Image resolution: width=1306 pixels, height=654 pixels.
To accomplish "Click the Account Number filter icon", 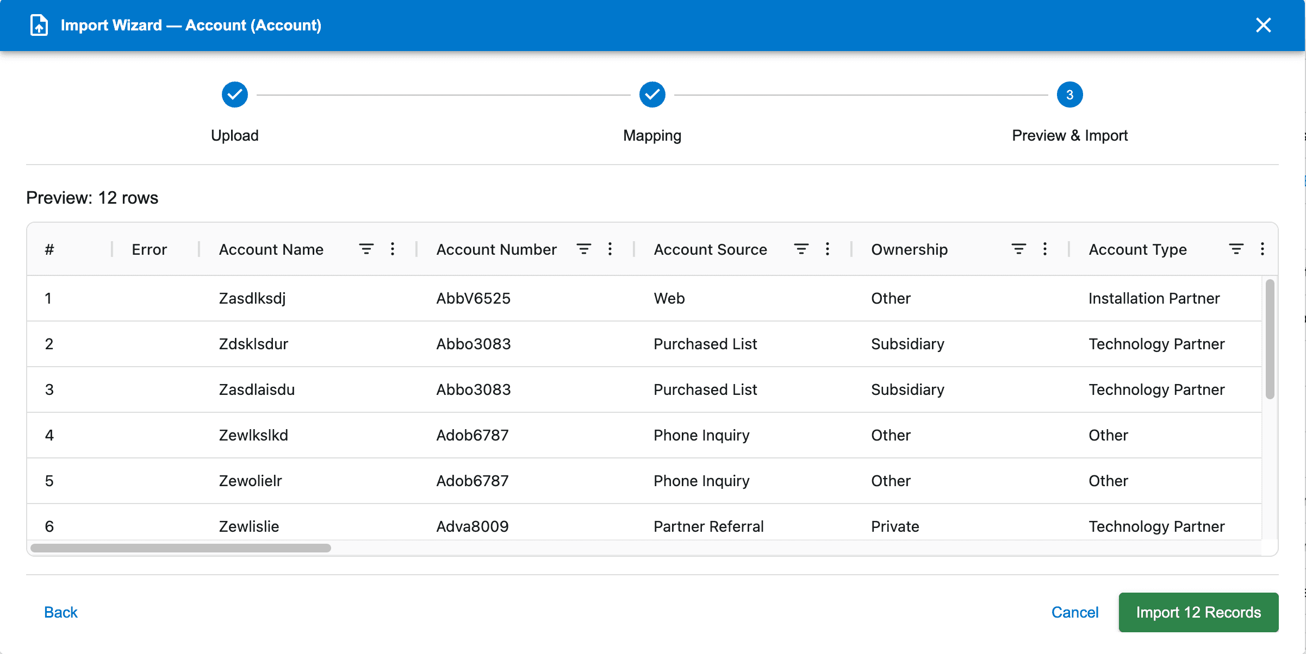I will [583, 249].
